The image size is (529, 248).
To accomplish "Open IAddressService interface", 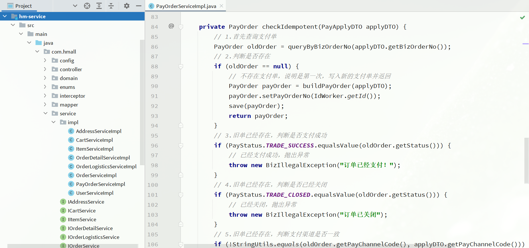I will (86, 202).
